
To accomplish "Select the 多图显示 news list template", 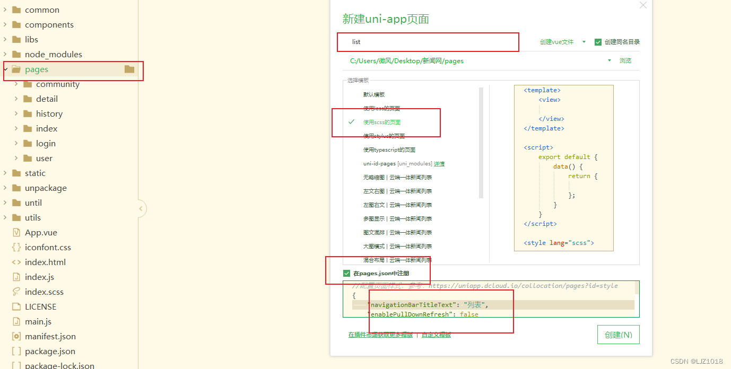I will (x=397, y=218).
